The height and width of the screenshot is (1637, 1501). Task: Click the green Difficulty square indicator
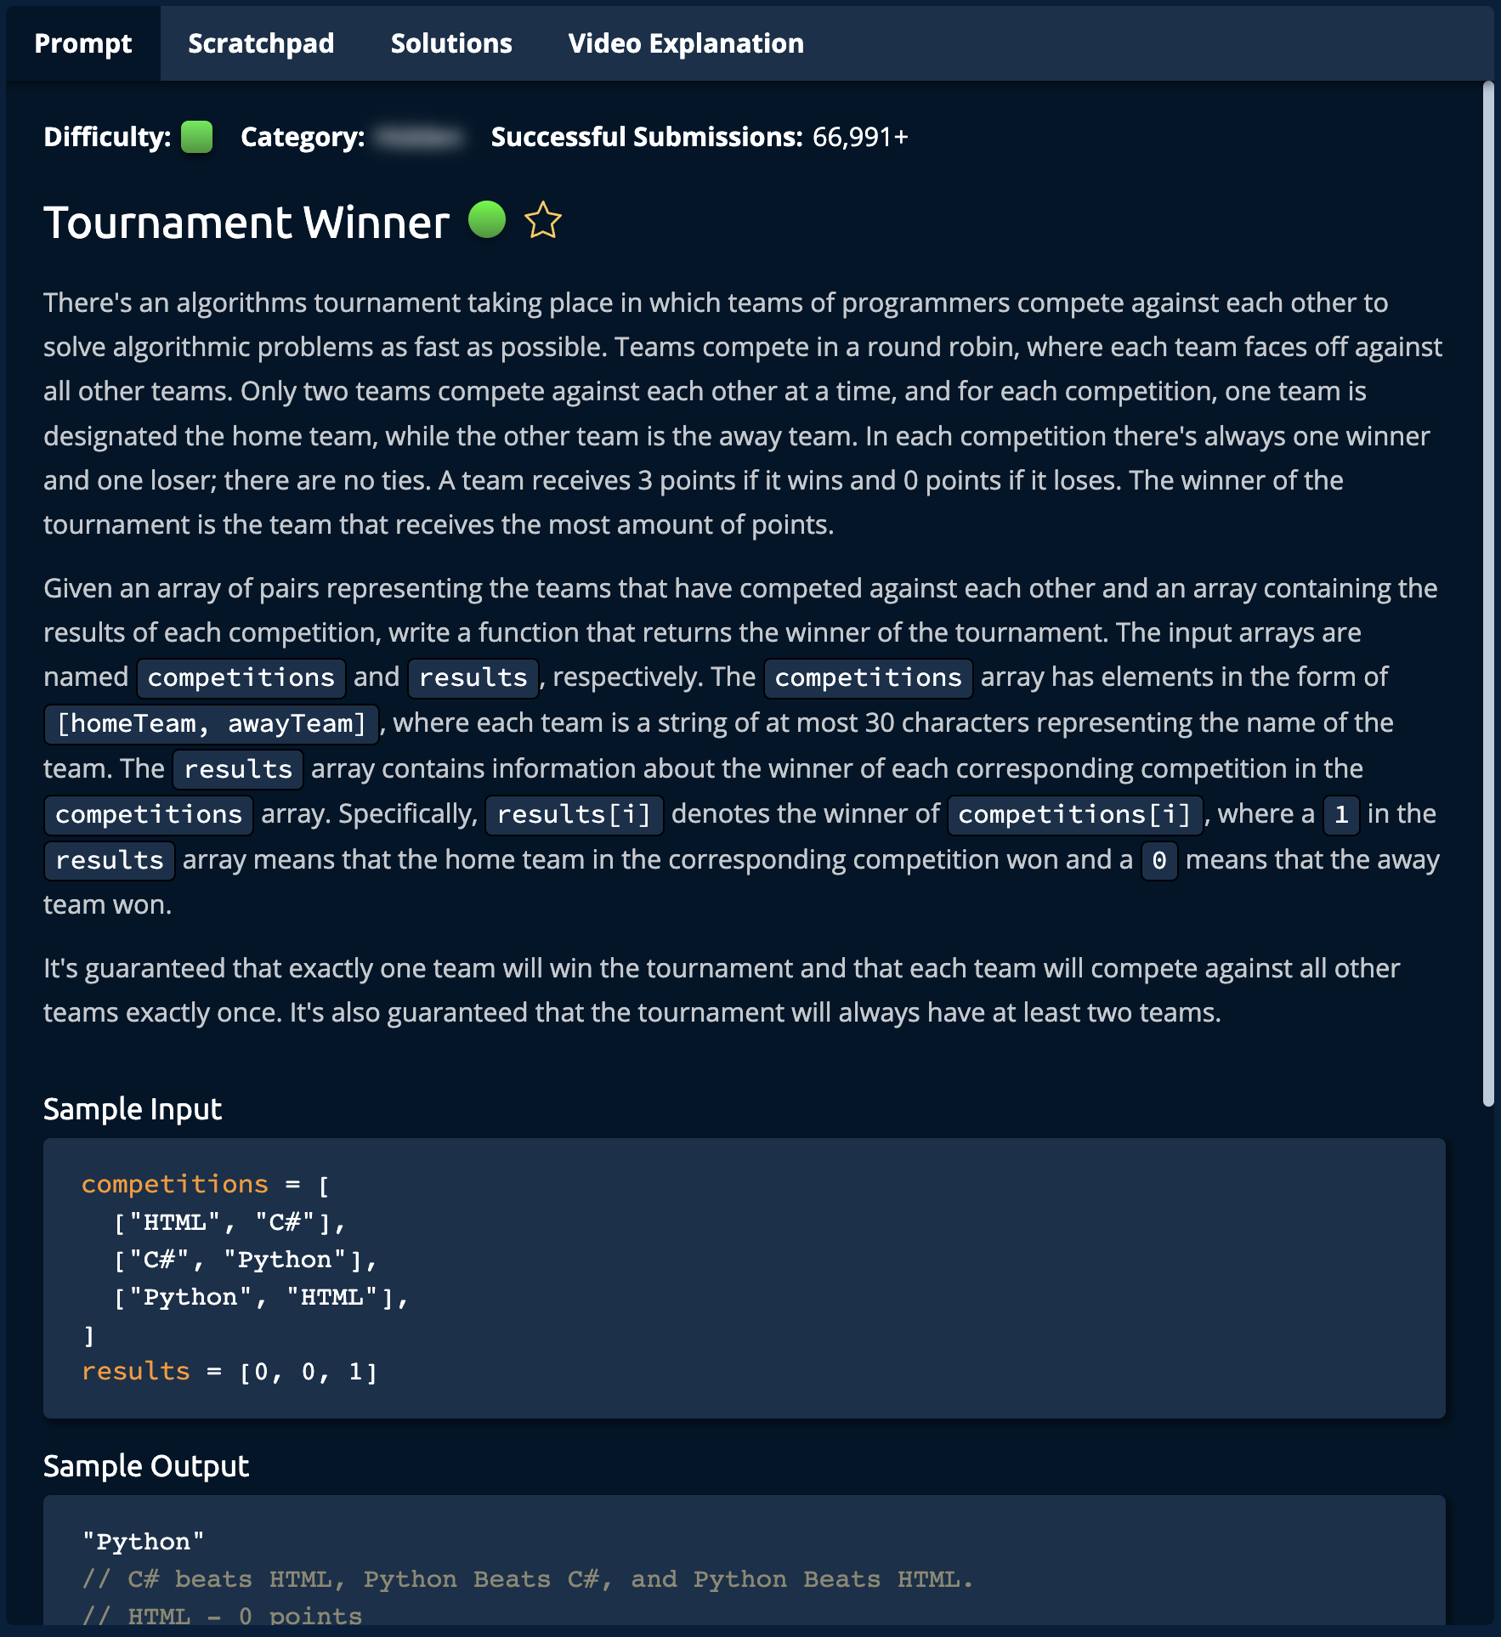pos(197,137)
